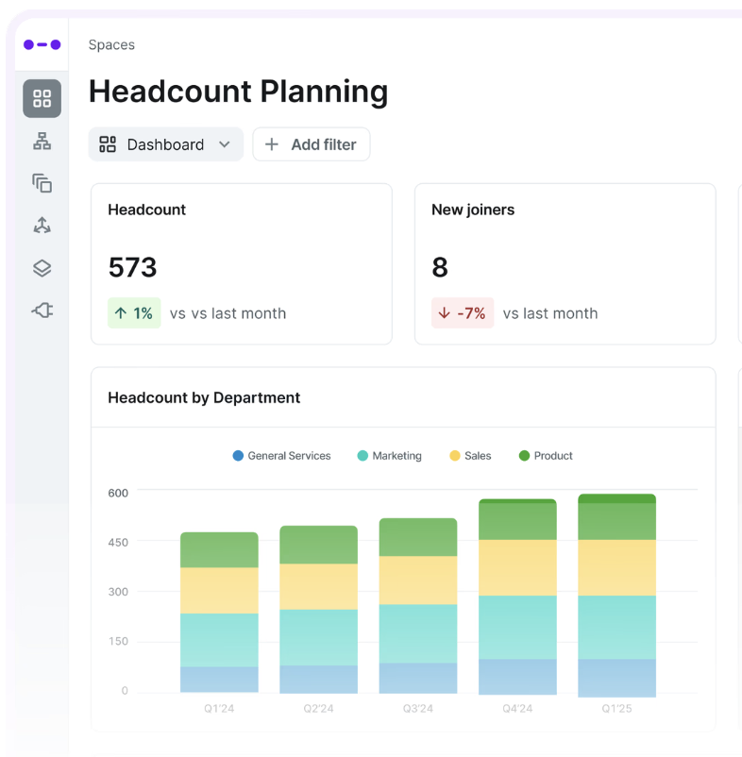Viewport: 742px width, 757px height.
Task: Open the org chart hierarchy sidebar icon
Action: (42, 141)
